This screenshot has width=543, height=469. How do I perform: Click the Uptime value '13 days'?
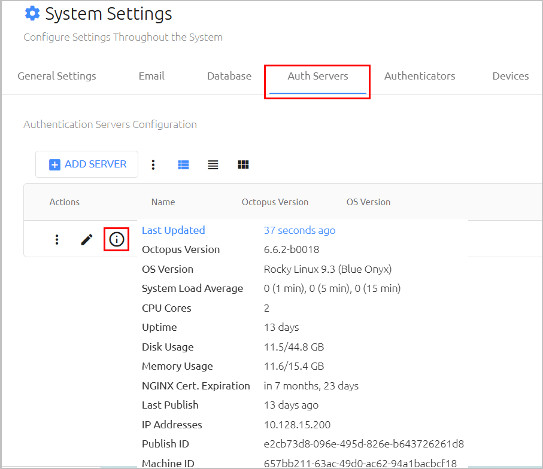tap(281, 327)
